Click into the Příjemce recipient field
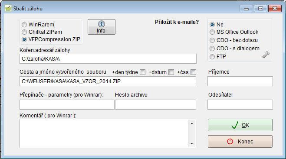The width and height of the screenshot is (286, 159). point(240,81)
